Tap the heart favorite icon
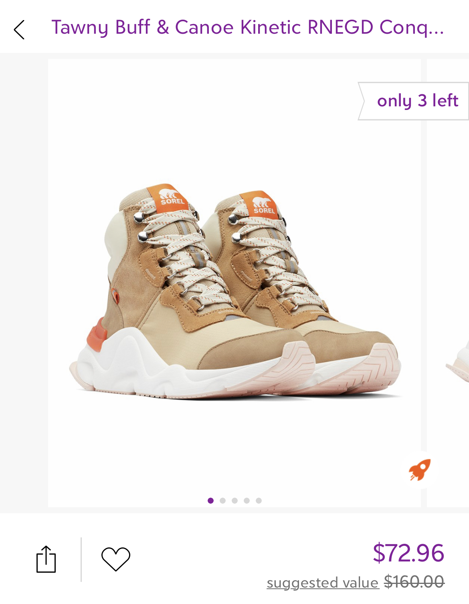 (116, 559)
